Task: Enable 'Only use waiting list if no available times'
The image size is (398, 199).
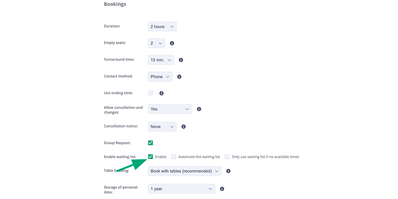Action: click(x=227, y=156)
